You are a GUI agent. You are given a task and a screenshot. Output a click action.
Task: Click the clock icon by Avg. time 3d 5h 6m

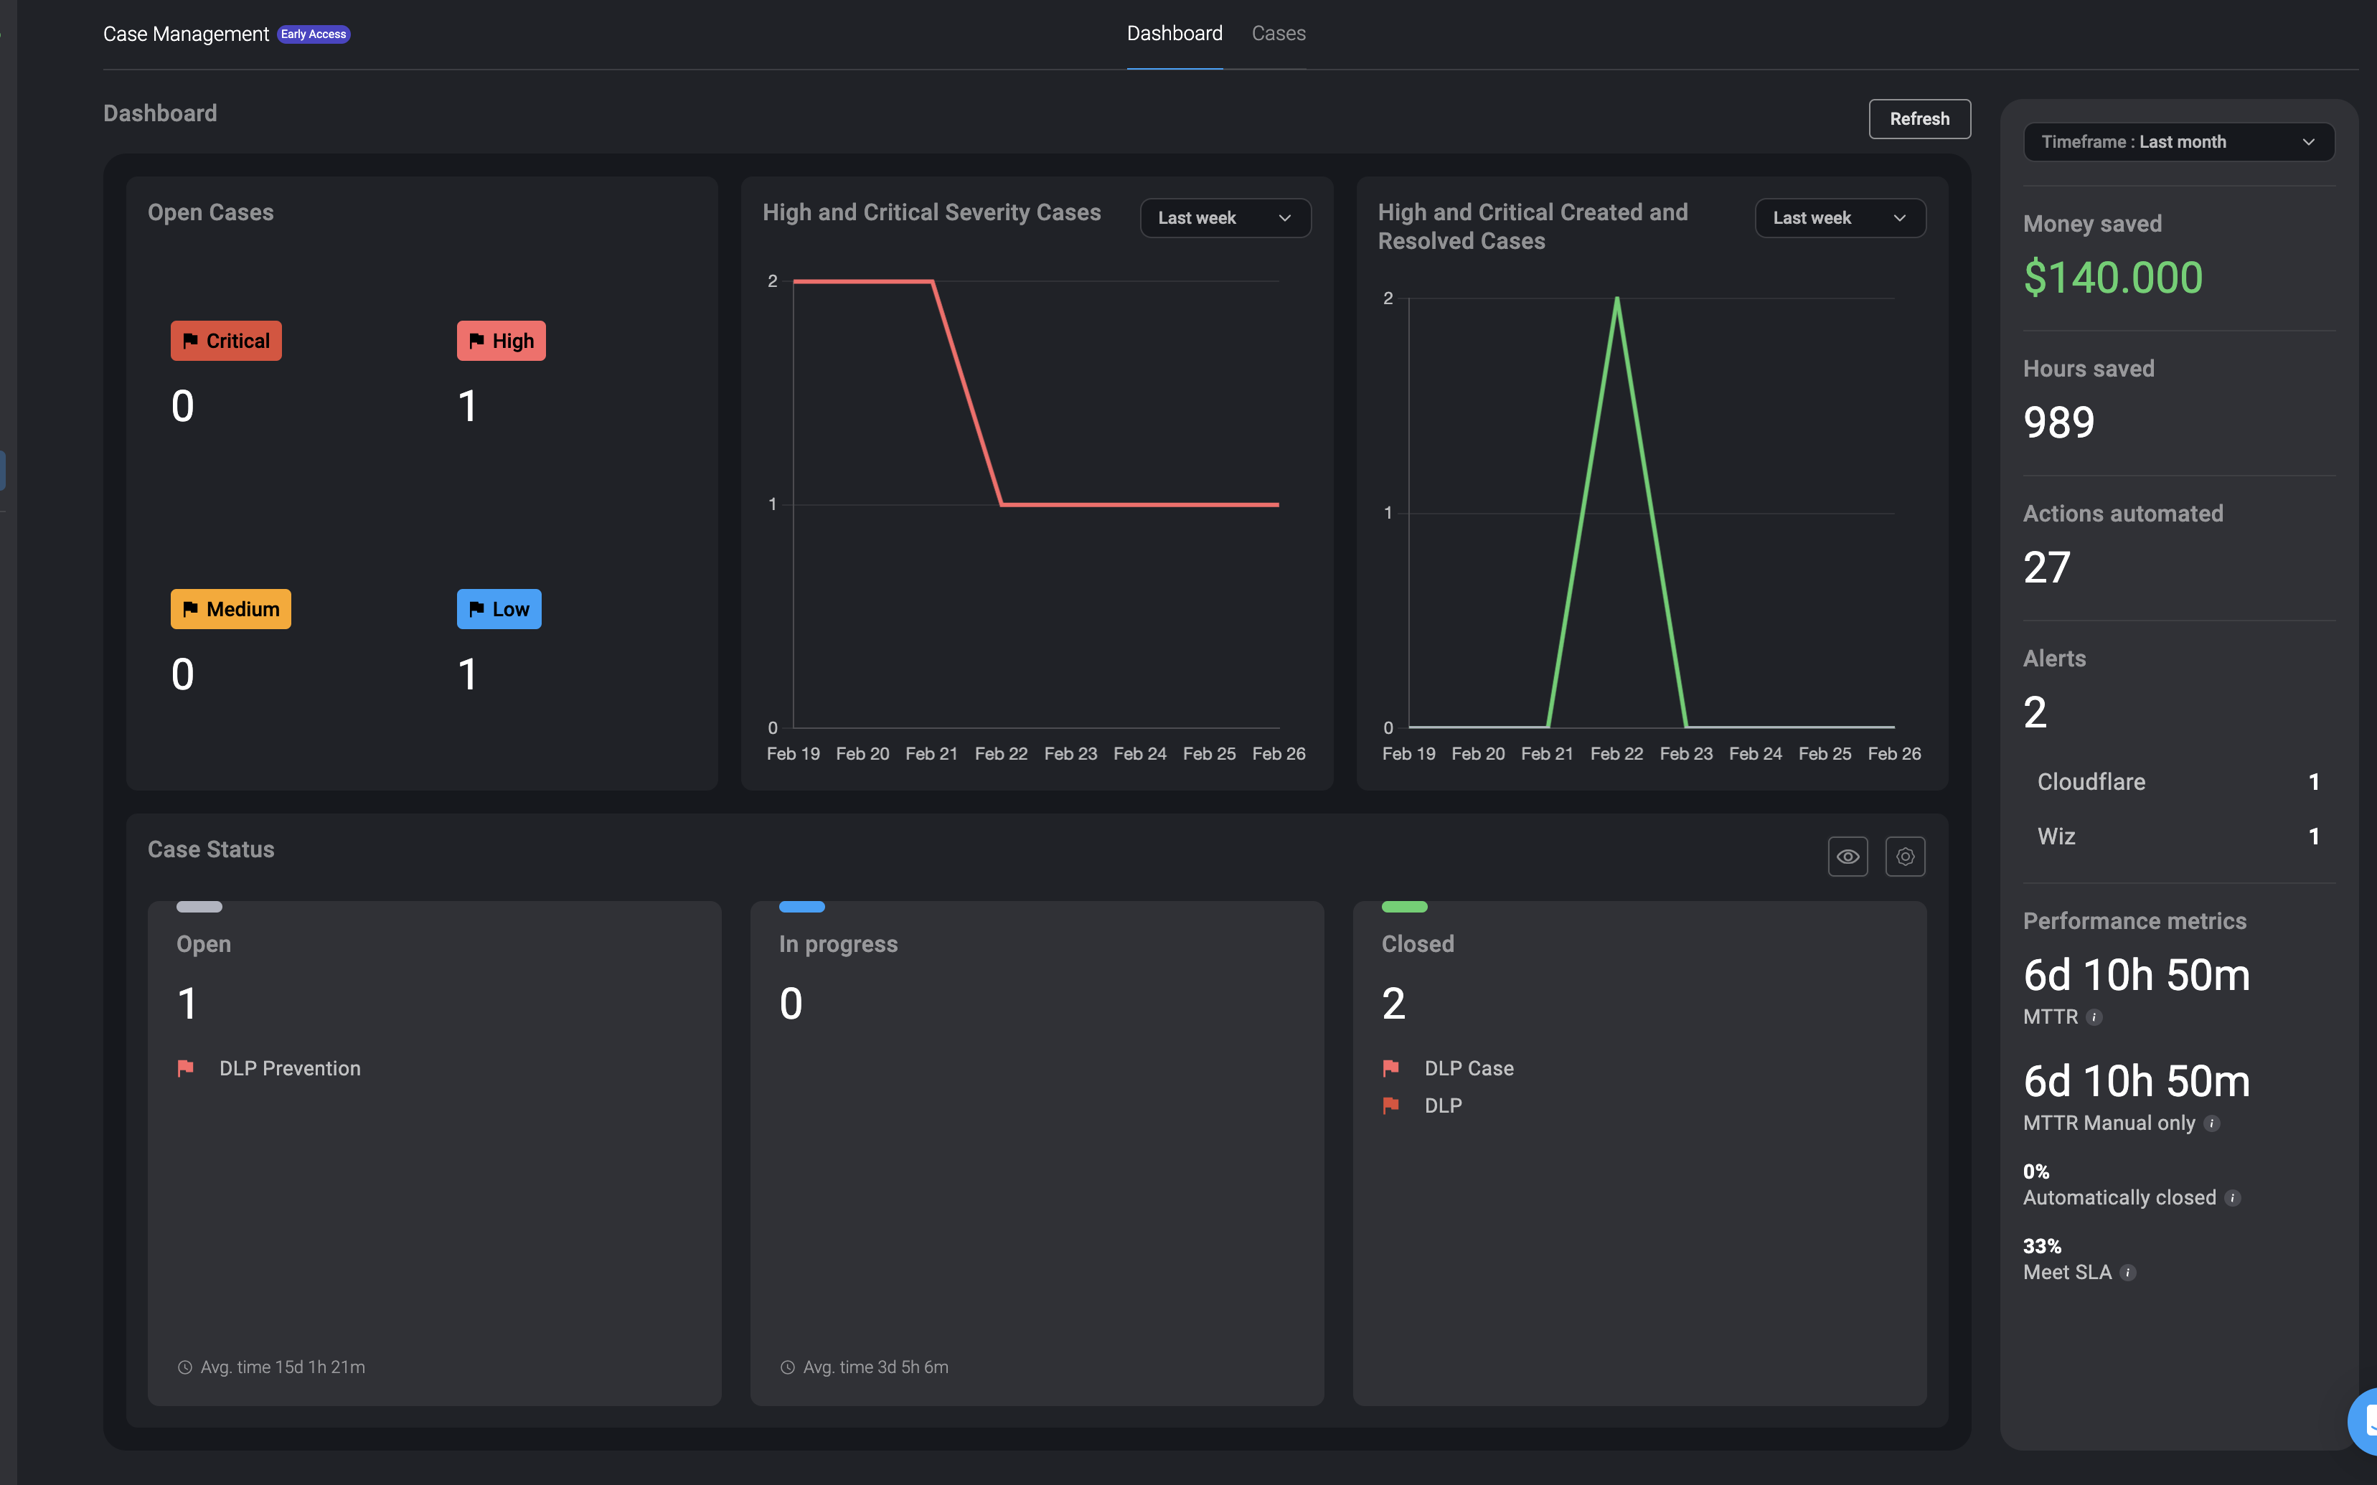[788, 1367]
